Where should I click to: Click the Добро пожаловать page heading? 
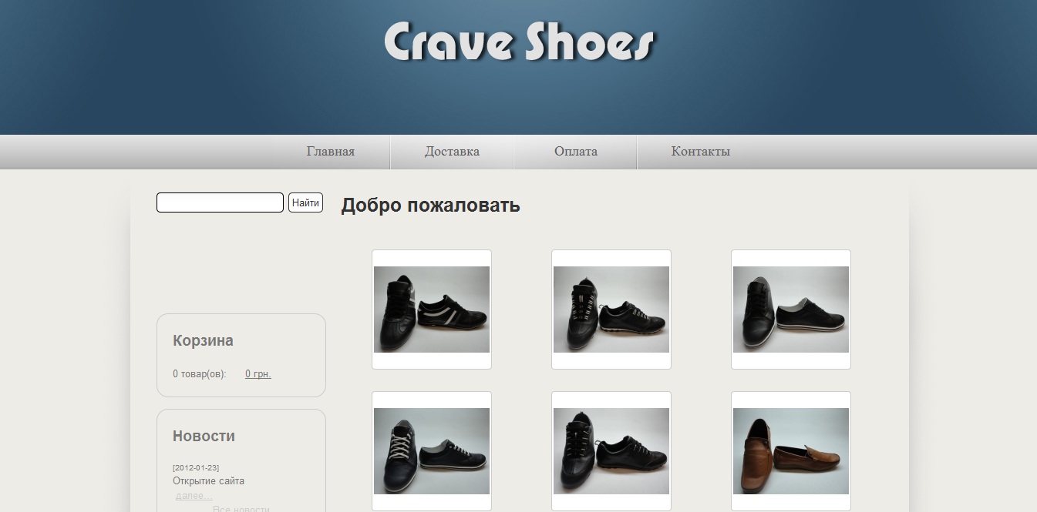[x=429, y=206]
